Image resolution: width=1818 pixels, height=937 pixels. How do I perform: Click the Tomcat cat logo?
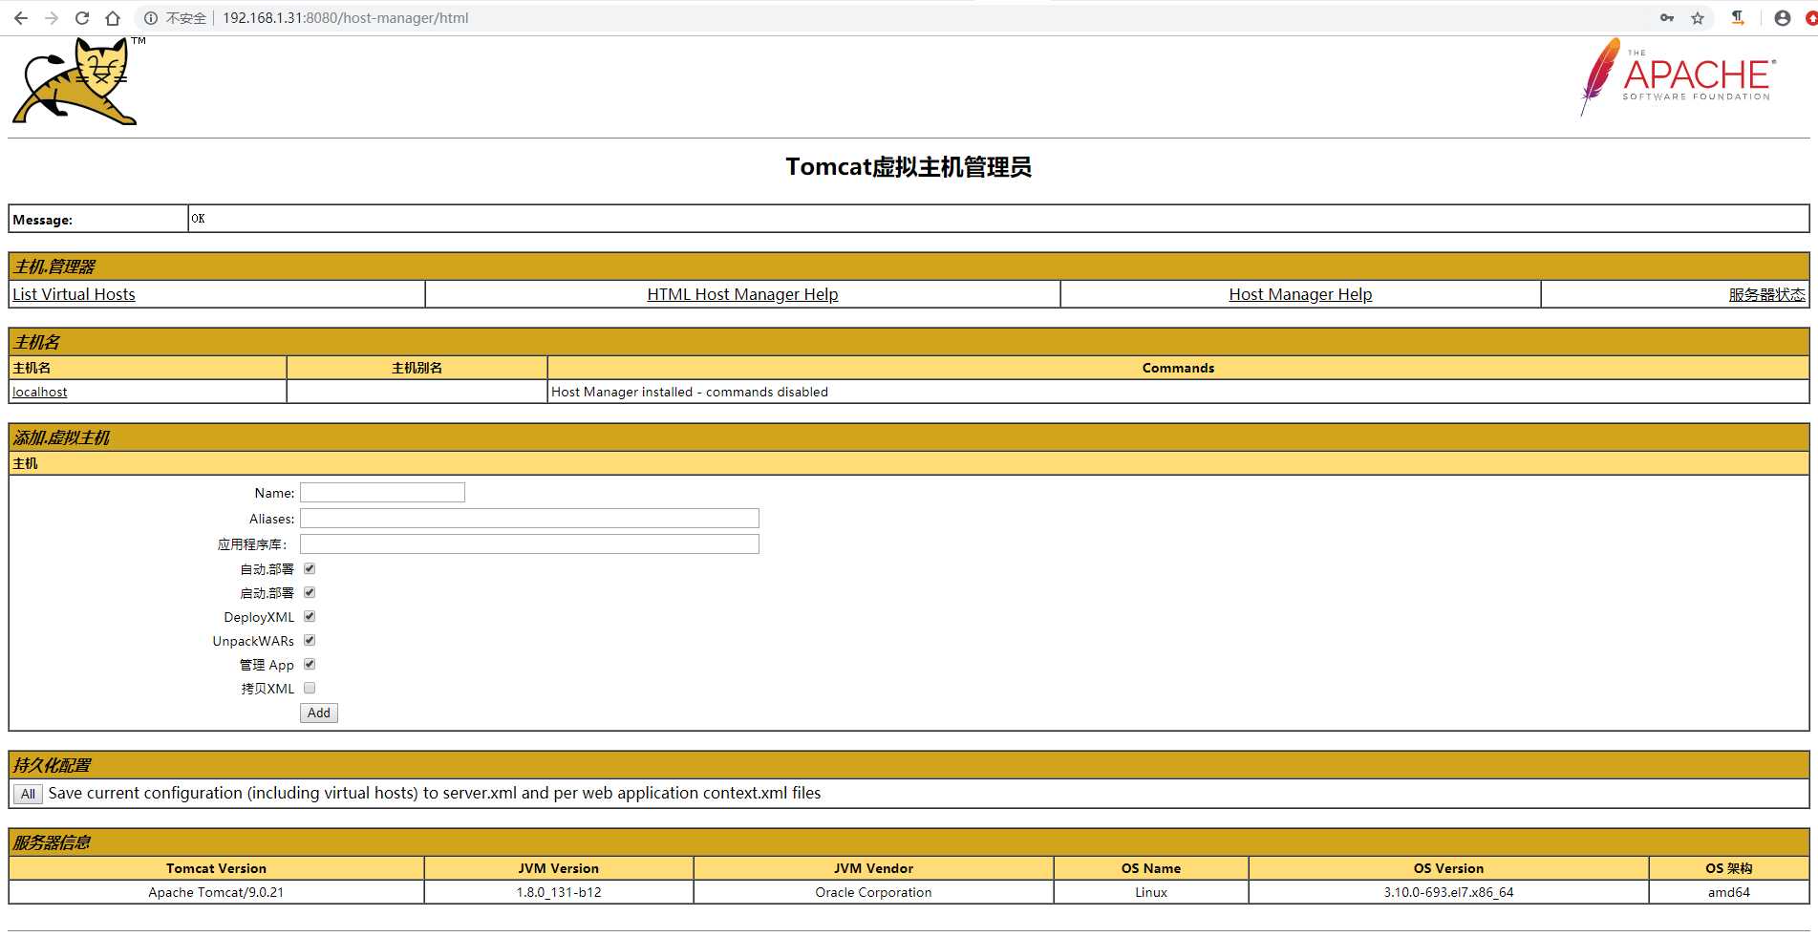coord(77,81)
